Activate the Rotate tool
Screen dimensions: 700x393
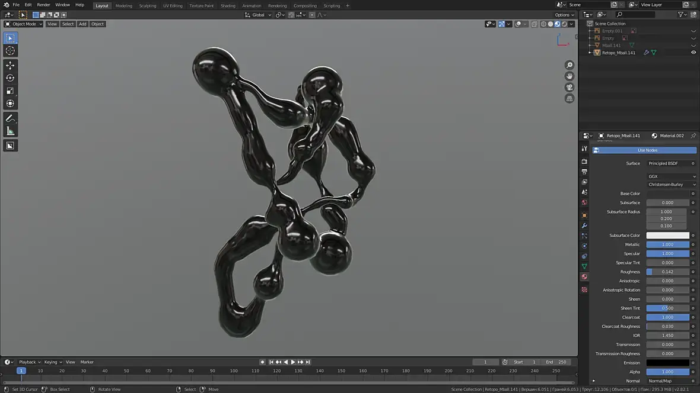point(10,78)
